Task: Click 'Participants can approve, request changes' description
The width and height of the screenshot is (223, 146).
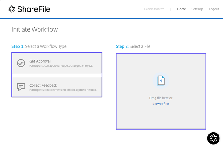Action: tap(61, 66)
